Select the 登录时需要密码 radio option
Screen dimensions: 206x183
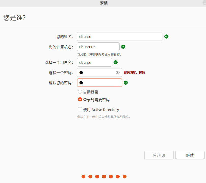tap(80, 100)
